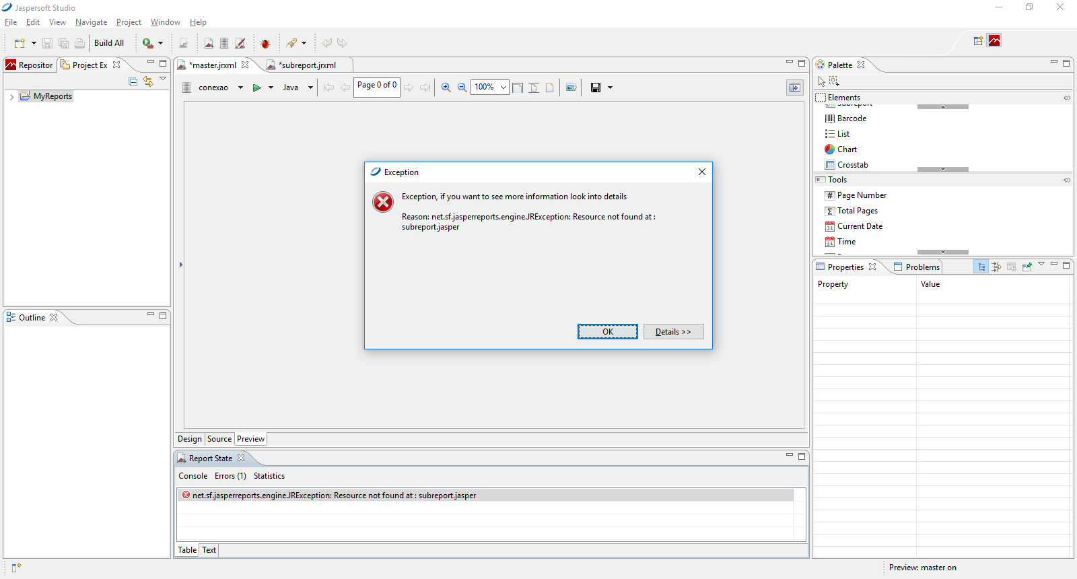Select Crosstab element in Palette
The height and width of the screenshot is (579, 1077).
click(x=846, y=165)
